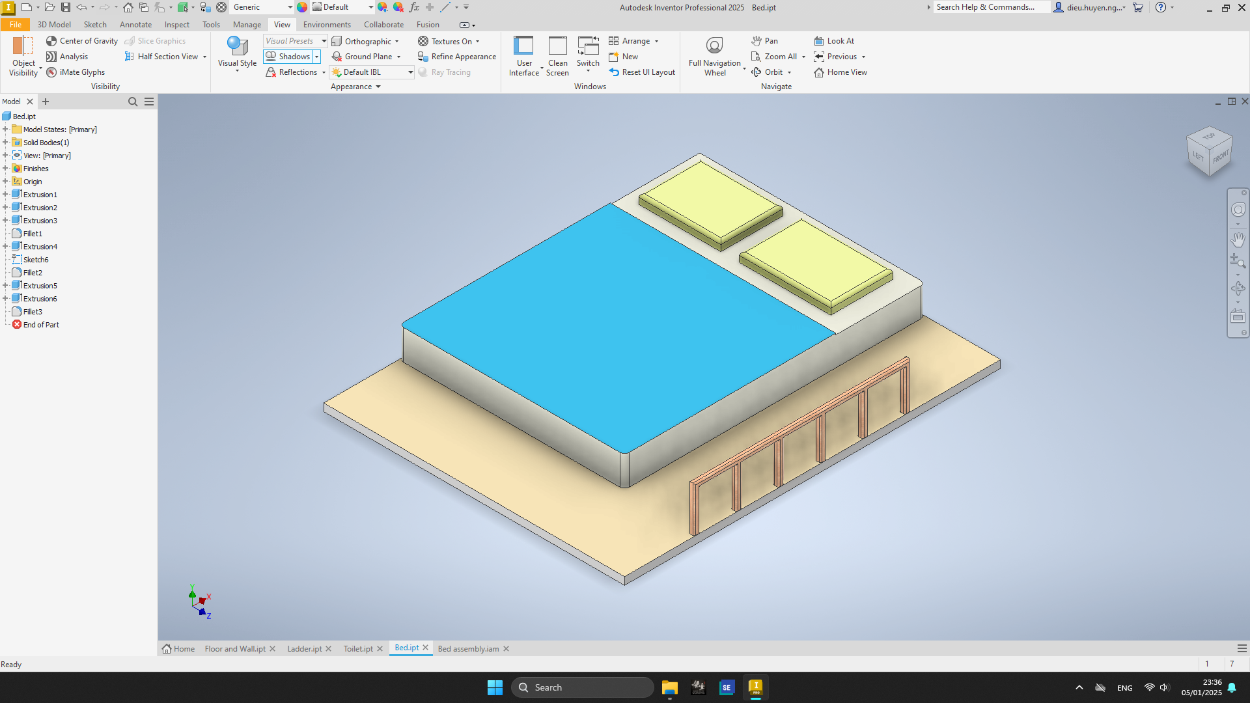The image size is (1250, 703).
Task: Select Sketch6 in the model tree
Action: [x=36, y=260]
